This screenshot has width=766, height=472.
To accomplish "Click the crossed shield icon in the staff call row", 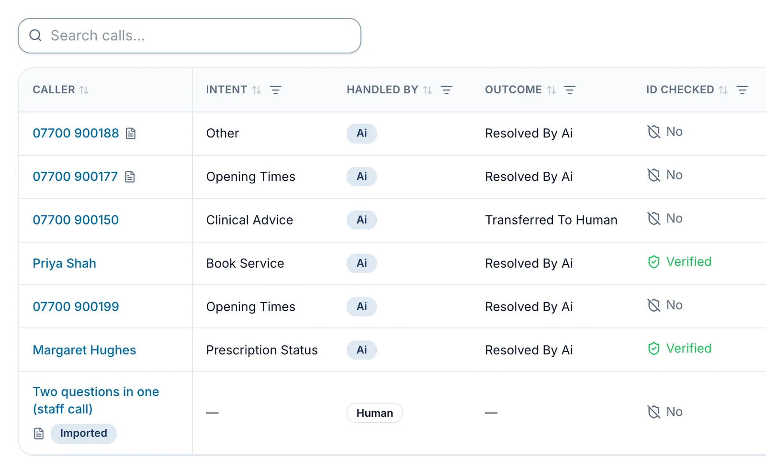I will 654,412.
